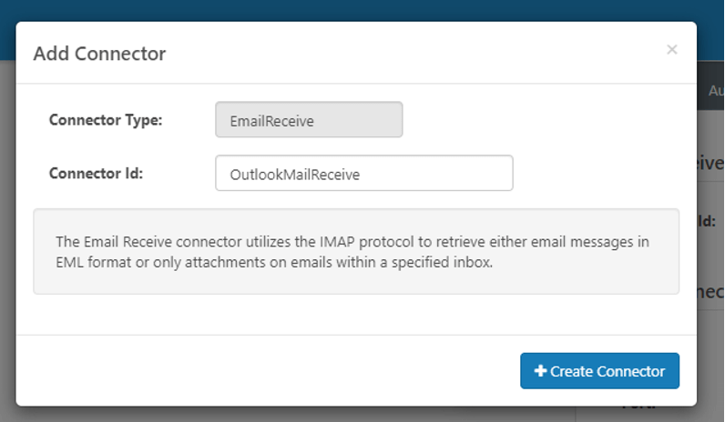Viewport: 725px width, 422px height.
Task: Click the dialog header divider area beside the title
Action: point(410,55)
